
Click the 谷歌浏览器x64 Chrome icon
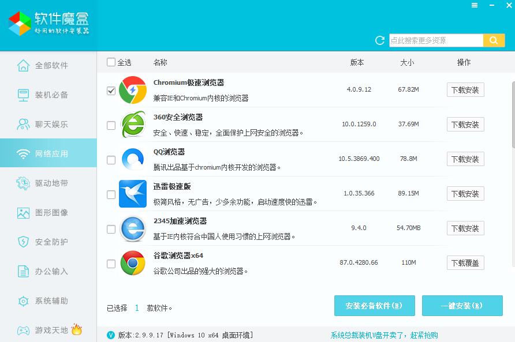pyautogui.click(x=133, y=263)
